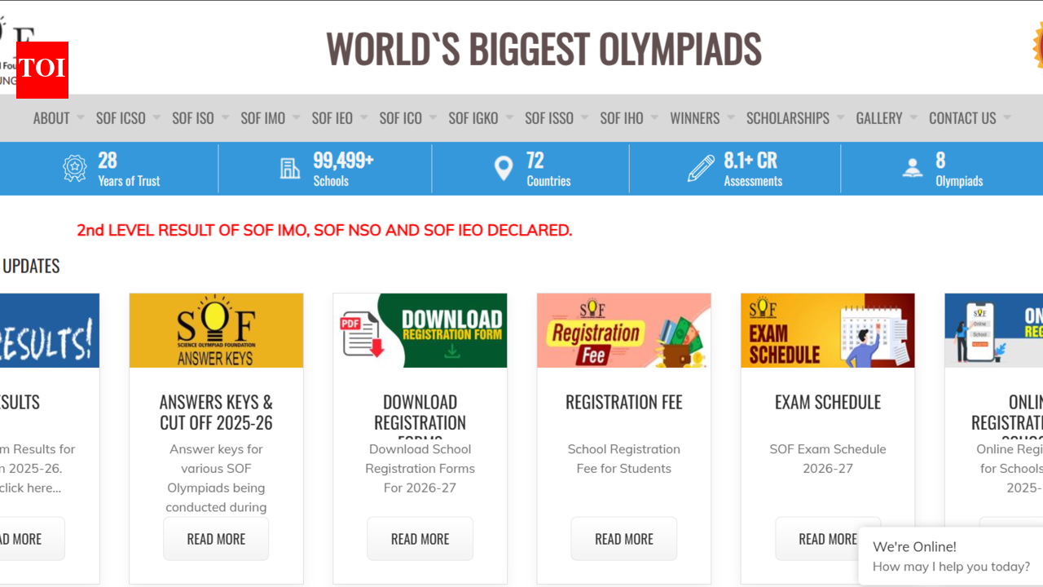This screenshot has width=1043, height=587.
Task: Open the We're Online chat widget
Action: 950,556
